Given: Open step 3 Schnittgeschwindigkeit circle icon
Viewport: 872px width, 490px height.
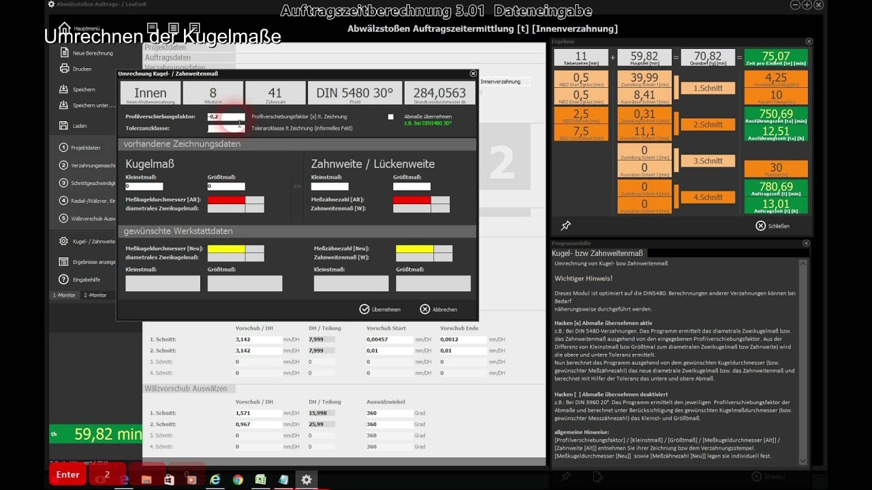Looking at the screenshot, I should pyautogui.click(x=64, y=183).
